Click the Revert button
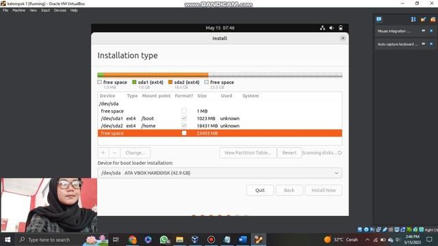 coord(289,152)
